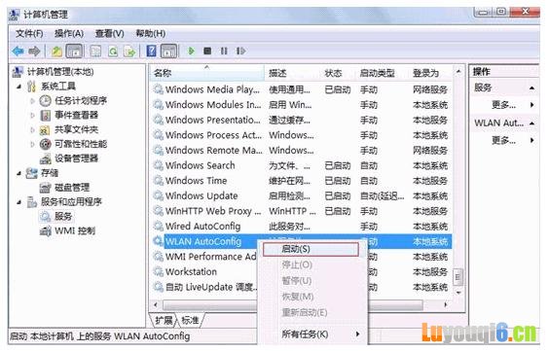This screenshot has height=351, width=549.
Task: Sort by the 登录为 column header
Action: (x=431, y=73)
